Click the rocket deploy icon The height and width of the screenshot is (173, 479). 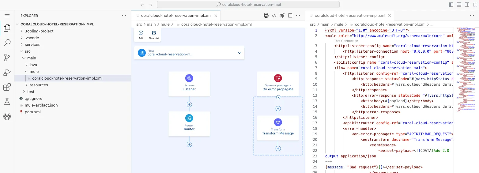click(x=282, y=16)
